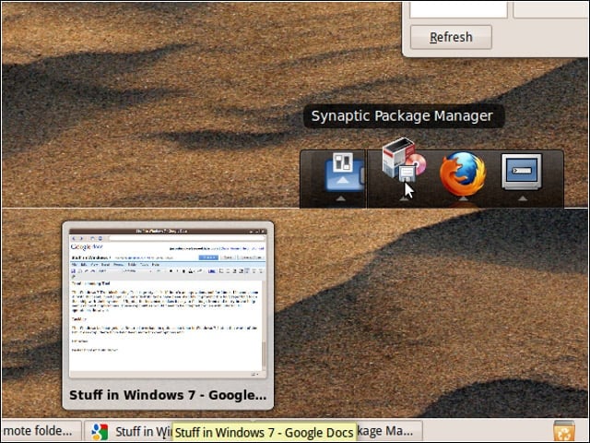Select the Stuff in Windows 7 window preview

pyautogui.click(x=168, y=316)
